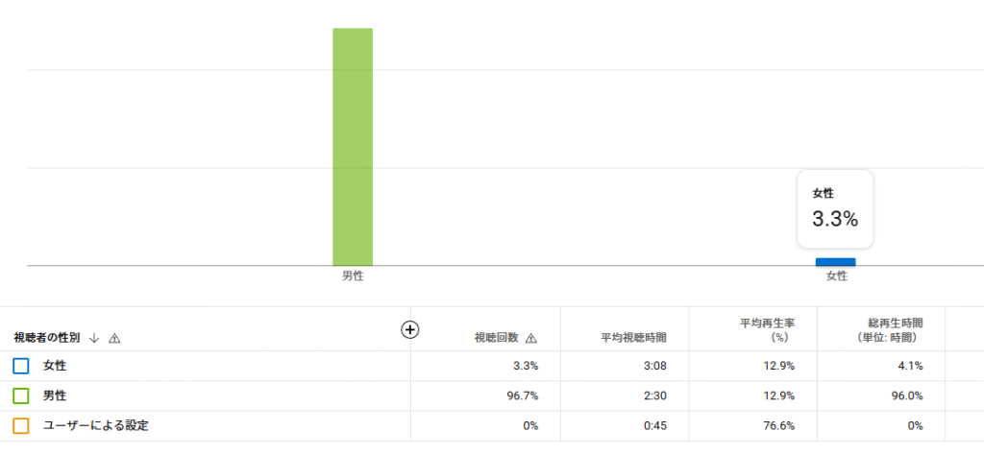The height and width of the screenshot is (455, 984).
Task: Open the ユーザーによる設定 row label
Action: coord(95,426)
